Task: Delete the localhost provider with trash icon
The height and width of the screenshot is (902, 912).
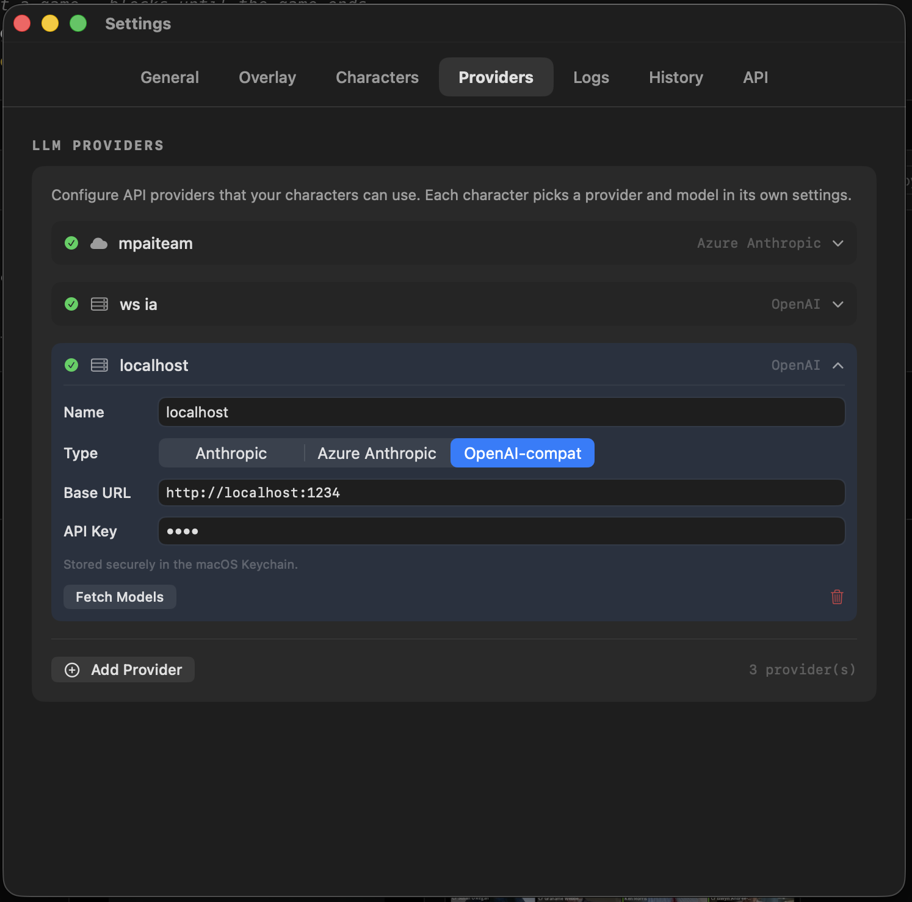Action: (837, 597)
